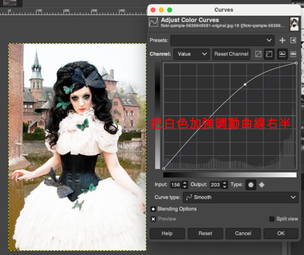Select linear histogram icon
The width and height of the screenshot is (304, 255).
click(x=282, y=54)
